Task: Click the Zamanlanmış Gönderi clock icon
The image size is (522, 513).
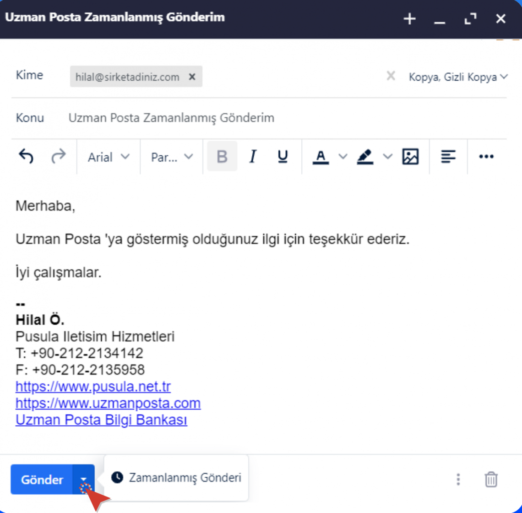Action: tap(117, 478)
